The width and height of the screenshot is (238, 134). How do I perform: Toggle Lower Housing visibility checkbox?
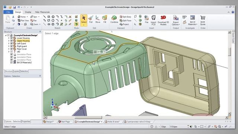(x=12, y=38)
